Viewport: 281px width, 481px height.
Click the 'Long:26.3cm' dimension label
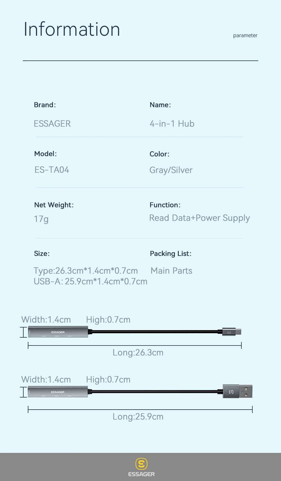[x=138, y=353]
